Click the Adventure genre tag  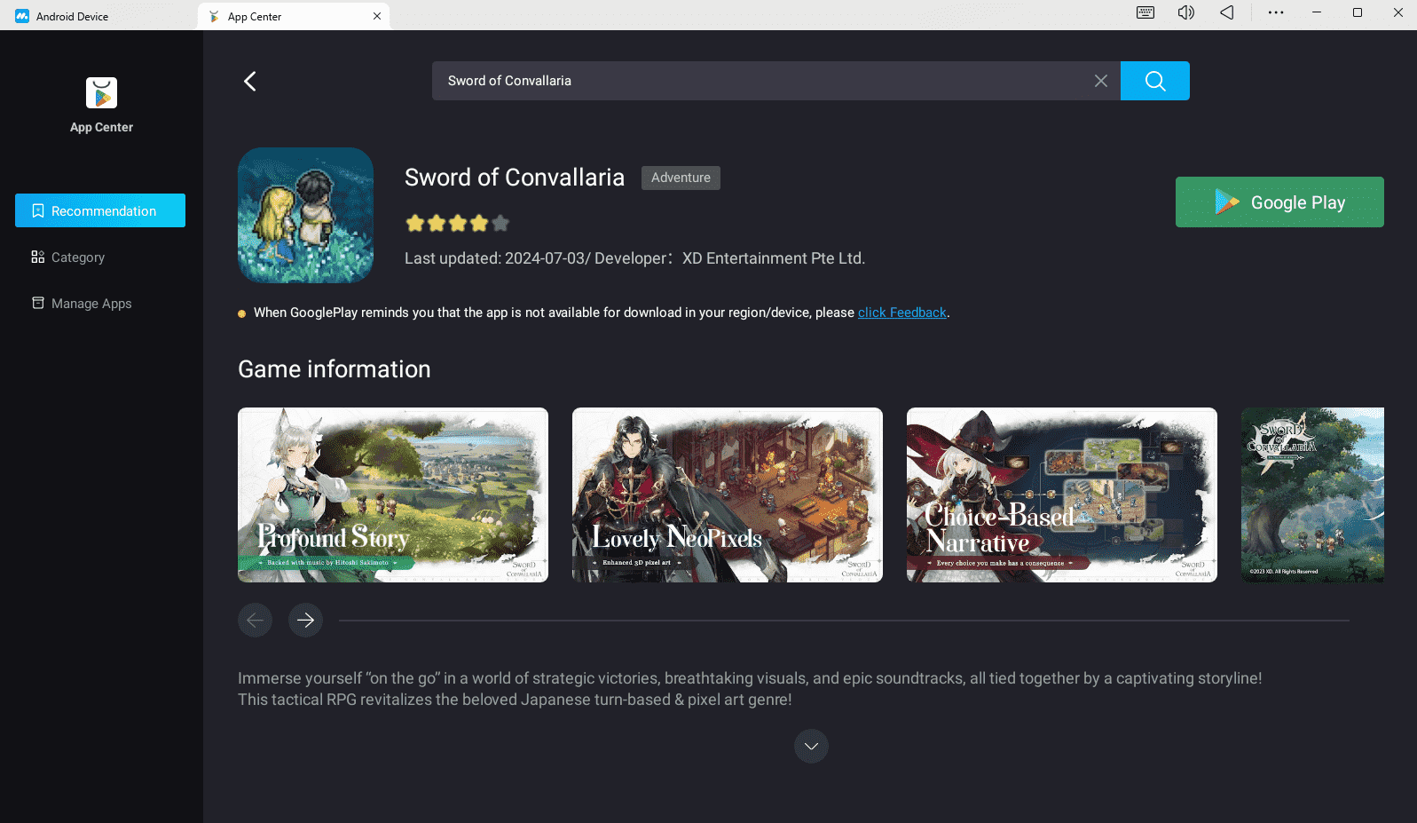(x=681, y=178)
